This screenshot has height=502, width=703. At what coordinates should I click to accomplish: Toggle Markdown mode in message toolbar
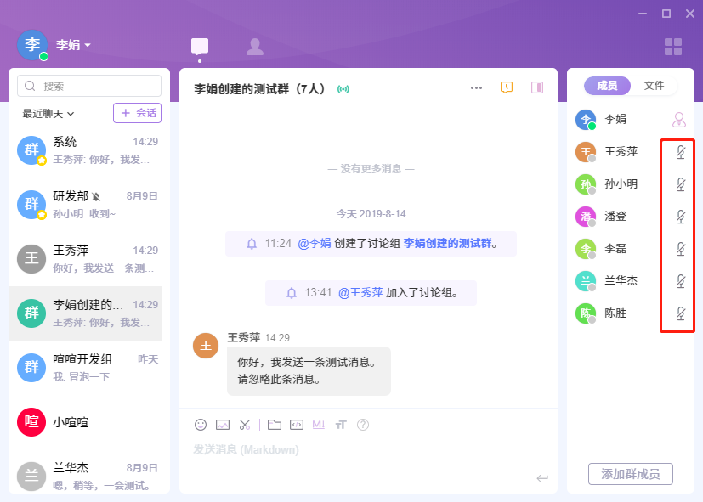point(319,424)
